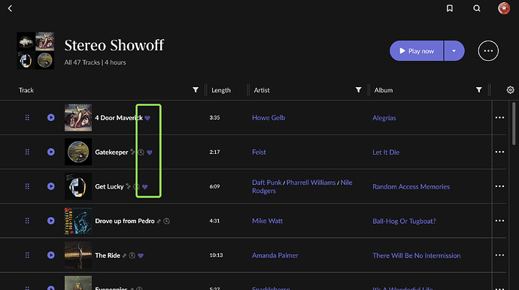Open the user profile avatar
Screen dimensions: 519x290
tap(504, 8)
